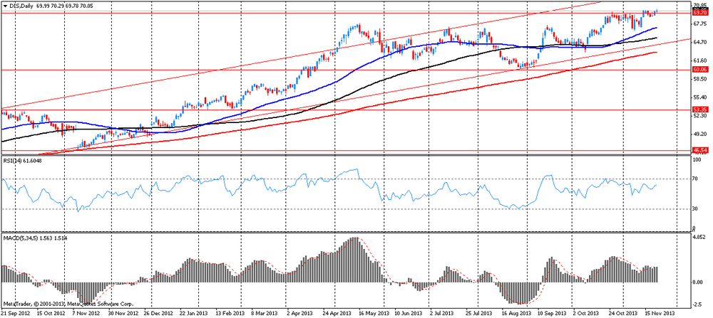Click the small triangle beside DIS,Daily

coord(4,4)
